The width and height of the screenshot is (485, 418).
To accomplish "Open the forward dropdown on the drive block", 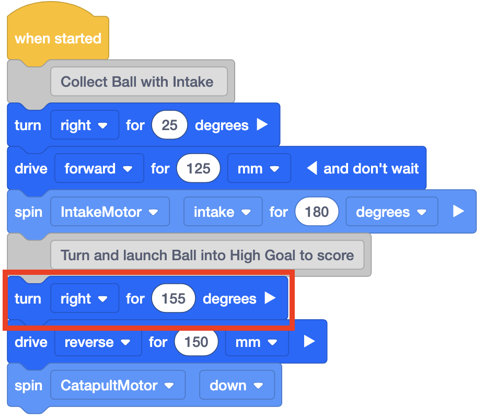I will [99, 168].
